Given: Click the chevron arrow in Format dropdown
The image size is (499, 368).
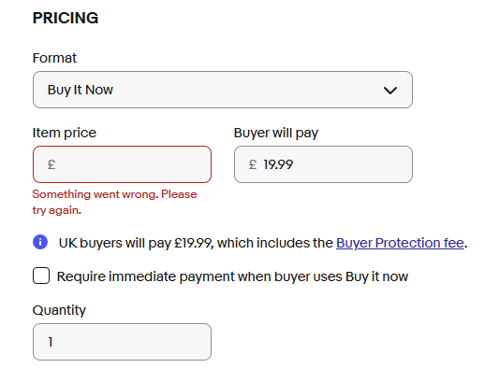Looking at the screenshot, I should click(x=390, y=91).
